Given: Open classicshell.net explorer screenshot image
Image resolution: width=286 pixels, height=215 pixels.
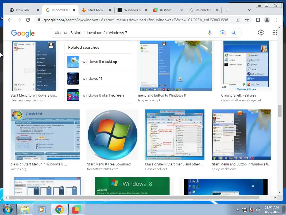Looking at the screenshot, I should coord(175,135).
